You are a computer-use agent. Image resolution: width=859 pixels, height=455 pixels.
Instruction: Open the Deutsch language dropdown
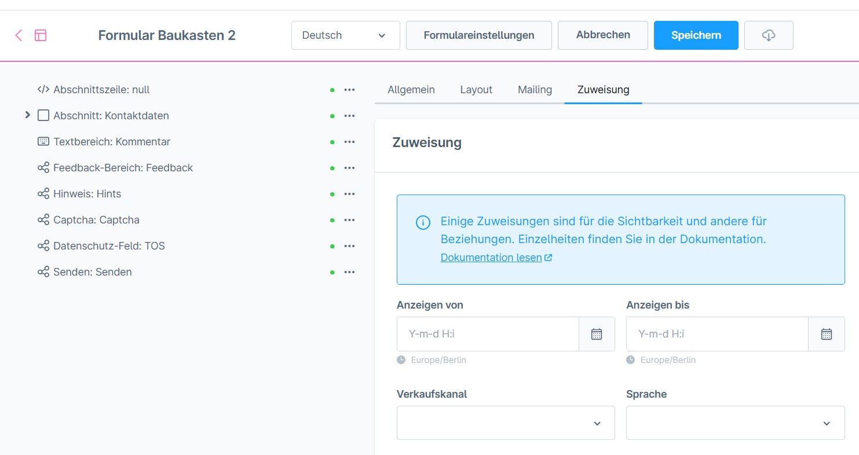point(345,35)
